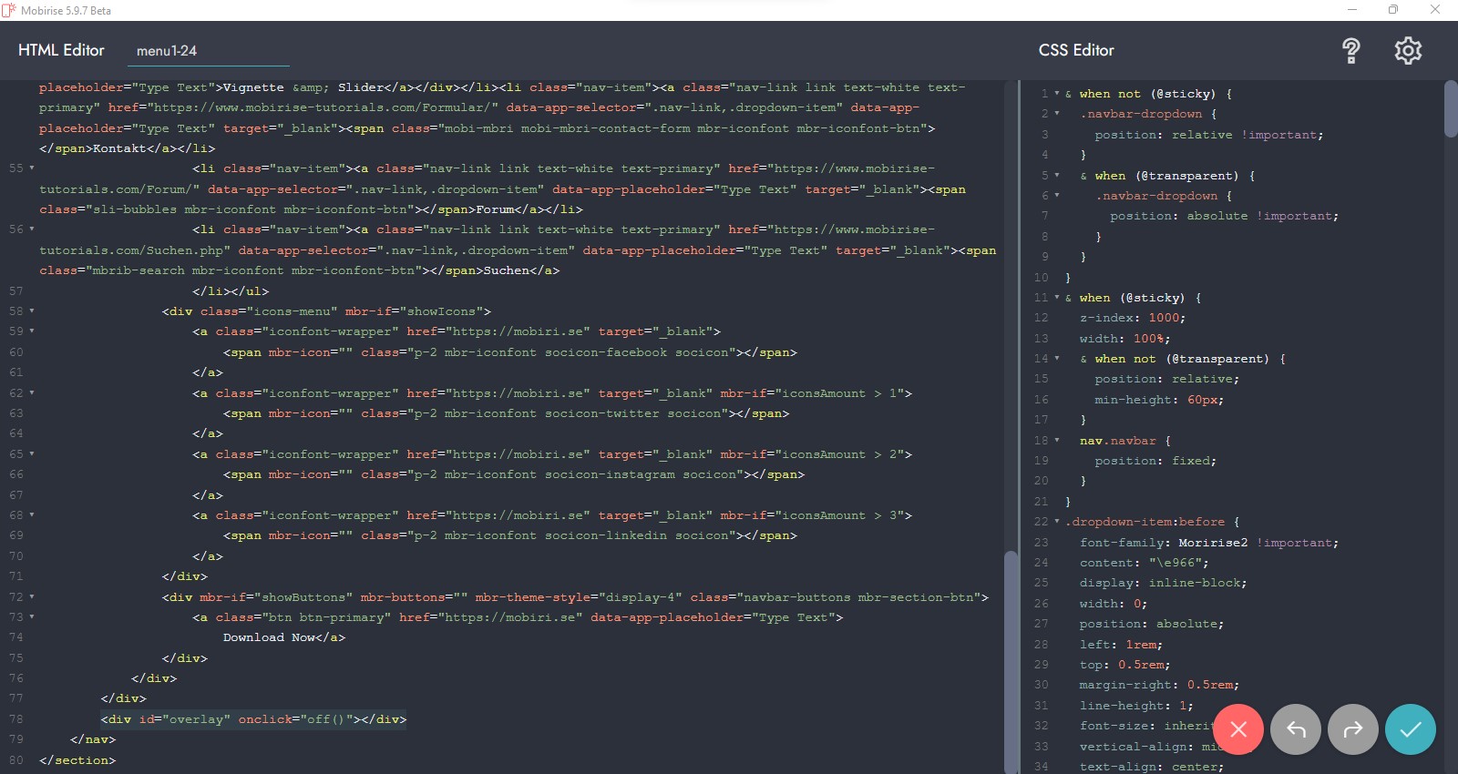Apply changes with the teal checkmark button
The width and height of the screenshot is (1458, 774).
[1410, 729]
